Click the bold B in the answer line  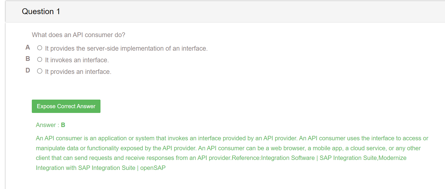coord(63,125)
